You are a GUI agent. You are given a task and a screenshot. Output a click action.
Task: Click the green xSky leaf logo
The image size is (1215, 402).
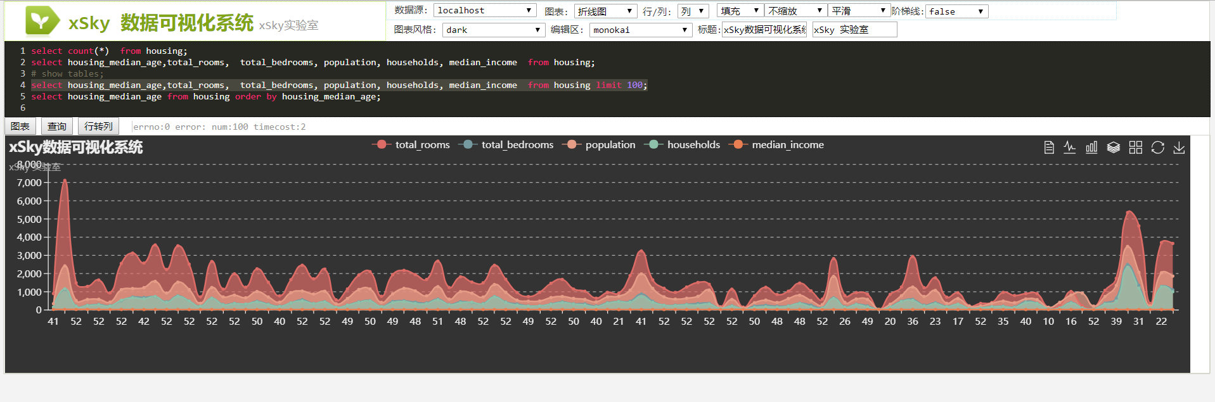click(x=42, y=22)
